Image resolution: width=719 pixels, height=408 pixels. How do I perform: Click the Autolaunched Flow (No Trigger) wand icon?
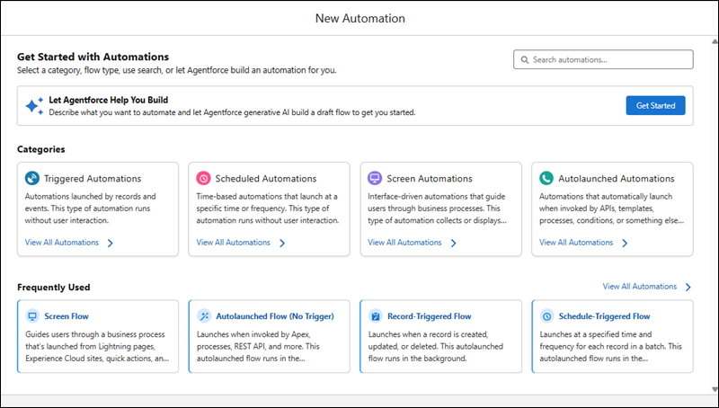204,315
